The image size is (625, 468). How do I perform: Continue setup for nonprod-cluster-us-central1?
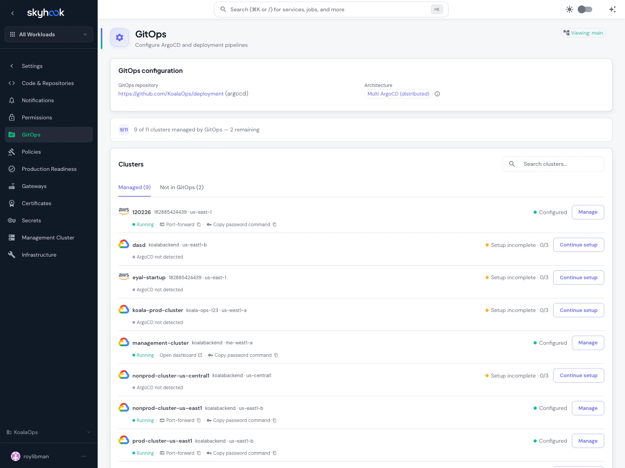click(x=579, y=376)
